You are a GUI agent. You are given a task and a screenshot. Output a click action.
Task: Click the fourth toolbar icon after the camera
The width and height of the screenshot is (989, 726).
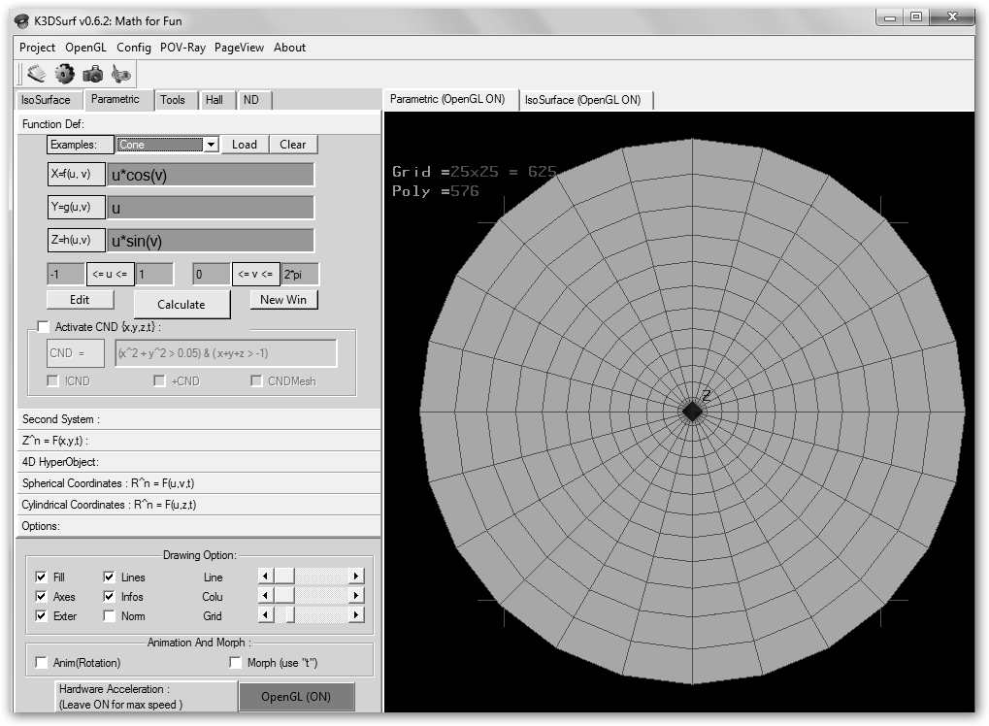pyautogui.click(x=120, y=74)
